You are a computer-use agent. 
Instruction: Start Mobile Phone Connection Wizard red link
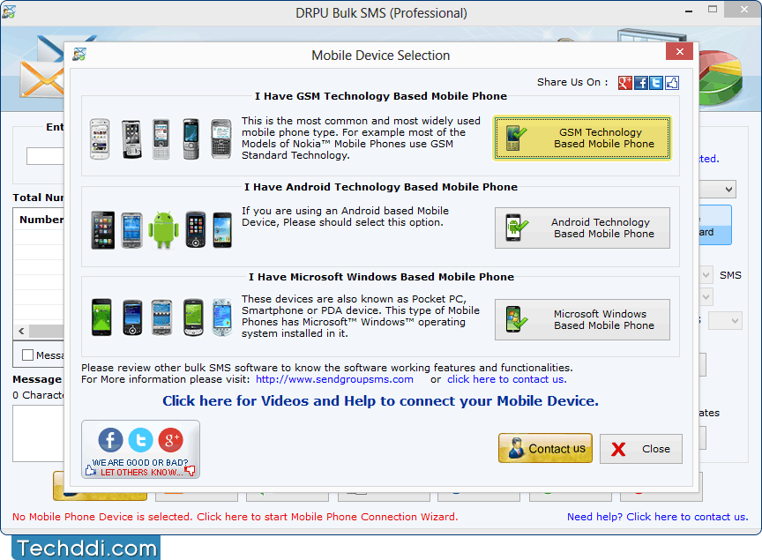[x=235, y=517]
